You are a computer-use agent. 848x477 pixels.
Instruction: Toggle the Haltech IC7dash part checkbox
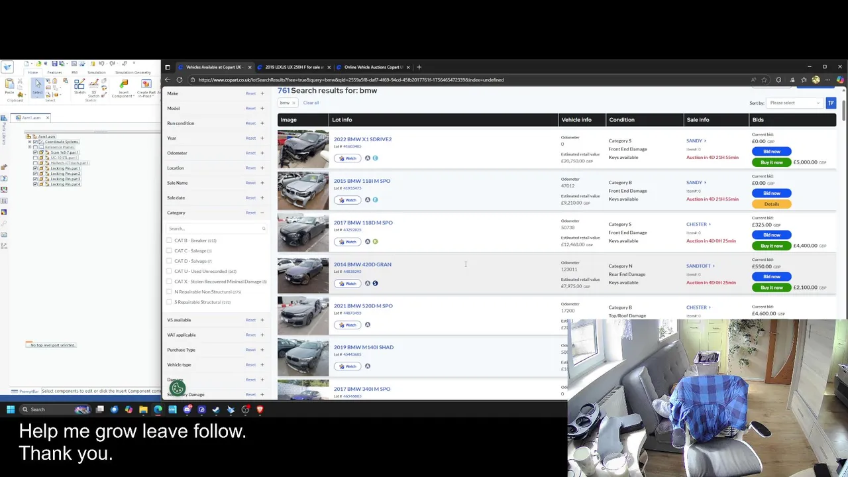pos(35,163)
